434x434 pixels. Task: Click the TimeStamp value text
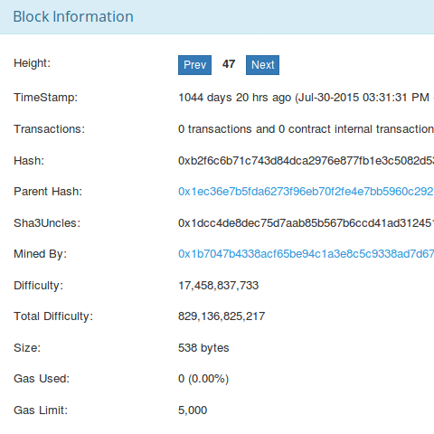[x=306, y=98]
